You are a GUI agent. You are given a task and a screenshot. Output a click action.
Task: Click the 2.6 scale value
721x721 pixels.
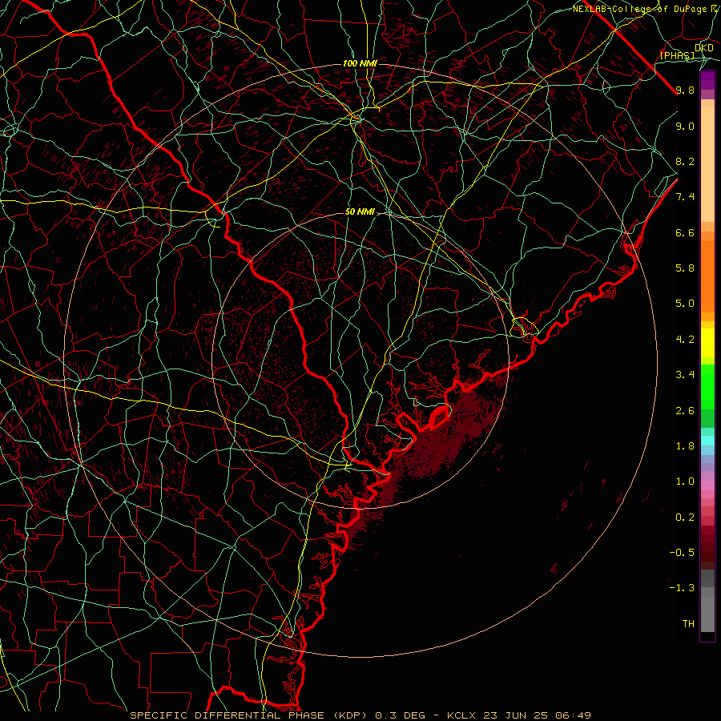[685, 411]
